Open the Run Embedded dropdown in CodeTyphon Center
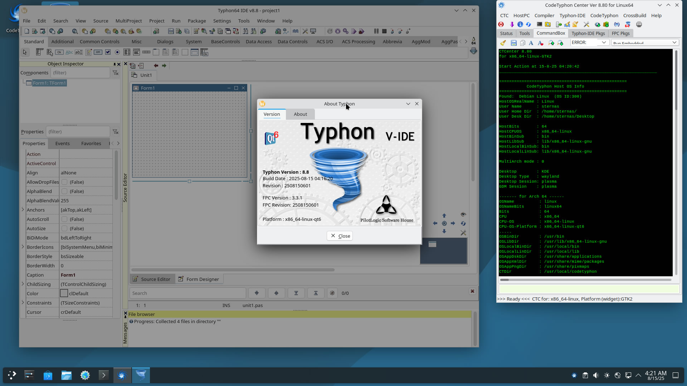 click(x=645, y=43)
